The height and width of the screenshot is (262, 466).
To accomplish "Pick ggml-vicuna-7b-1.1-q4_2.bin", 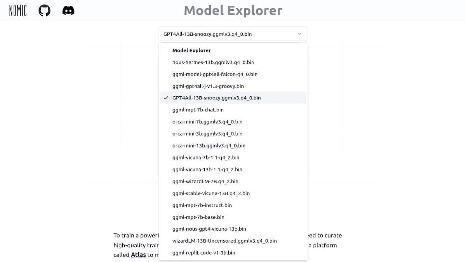I will [x=206, y=158].
